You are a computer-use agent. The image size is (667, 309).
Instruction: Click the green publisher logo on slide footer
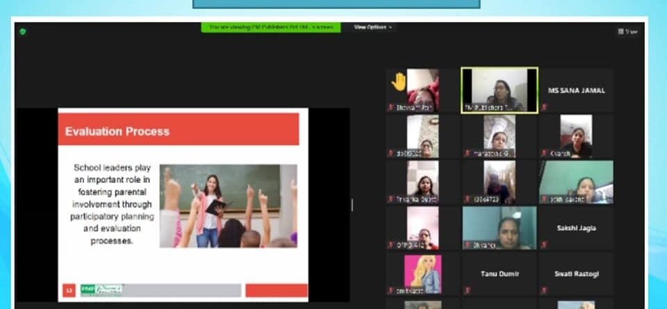tap(101, 290)
